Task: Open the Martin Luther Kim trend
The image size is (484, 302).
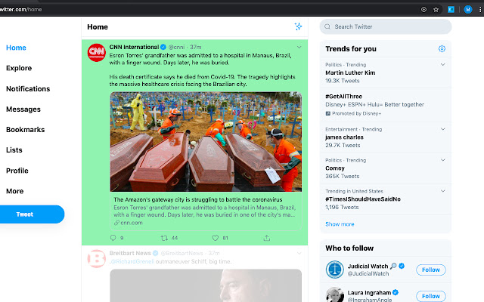Action: click(x=386, y=72)
